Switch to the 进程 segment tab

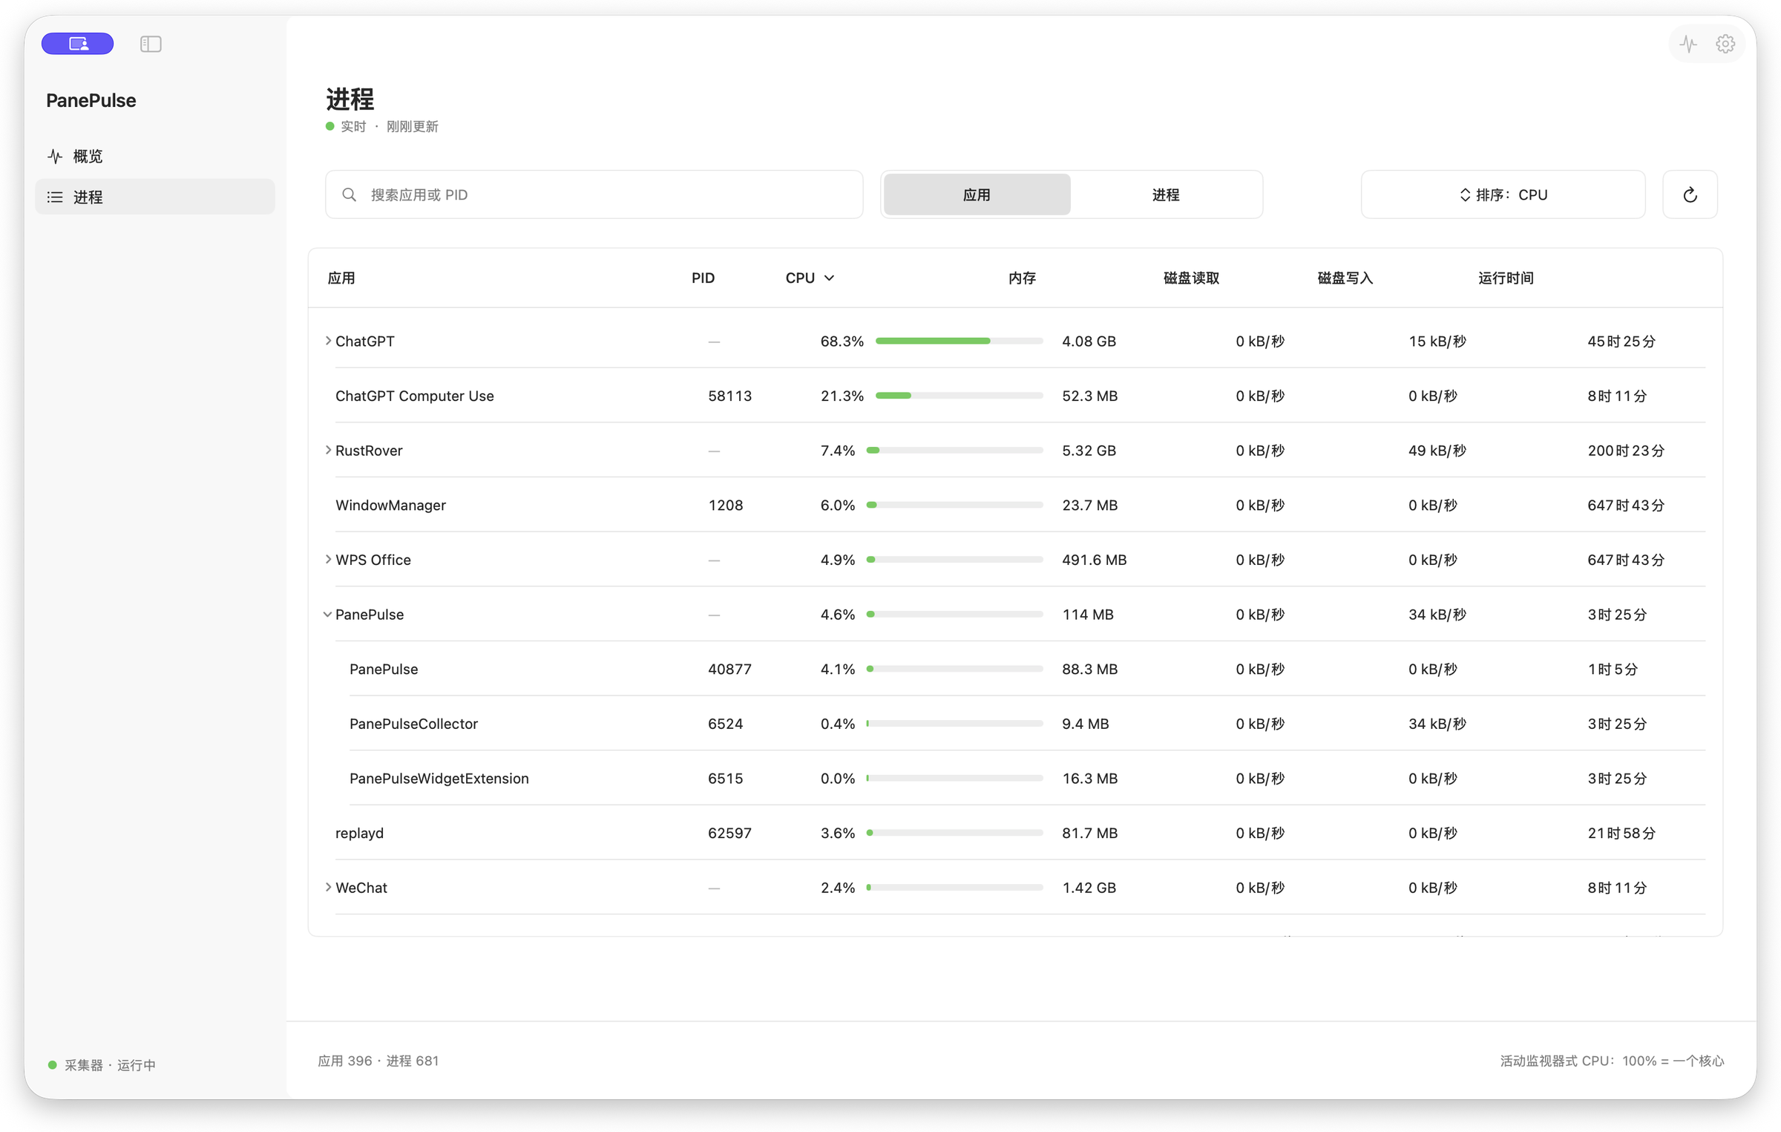(x=1165, y=194)
